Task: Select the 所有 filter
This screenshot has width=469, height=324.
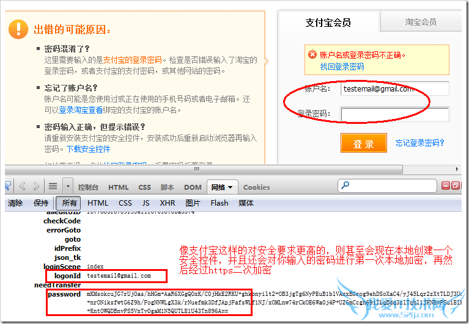Action: [69, 203]
